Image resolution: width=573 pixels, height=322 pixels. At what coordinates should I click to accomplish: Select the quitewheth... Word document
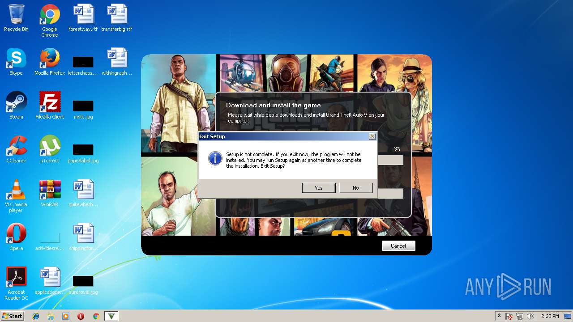pyautogui.click(x=83, y=193)
